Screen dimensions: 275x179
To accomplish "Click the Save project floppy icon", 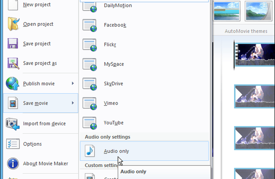I will [13, 44].
